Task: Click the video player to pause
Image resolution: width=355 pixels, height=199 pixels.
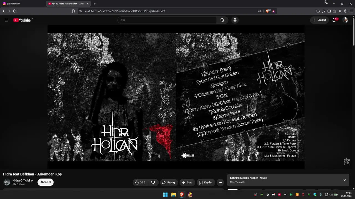Action: point(176,97)
